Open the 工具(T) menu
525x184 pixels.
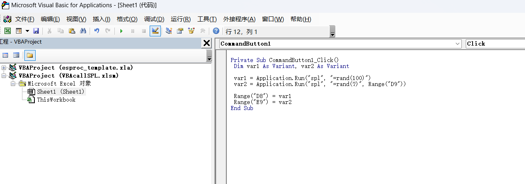click(x=207, y=19)
